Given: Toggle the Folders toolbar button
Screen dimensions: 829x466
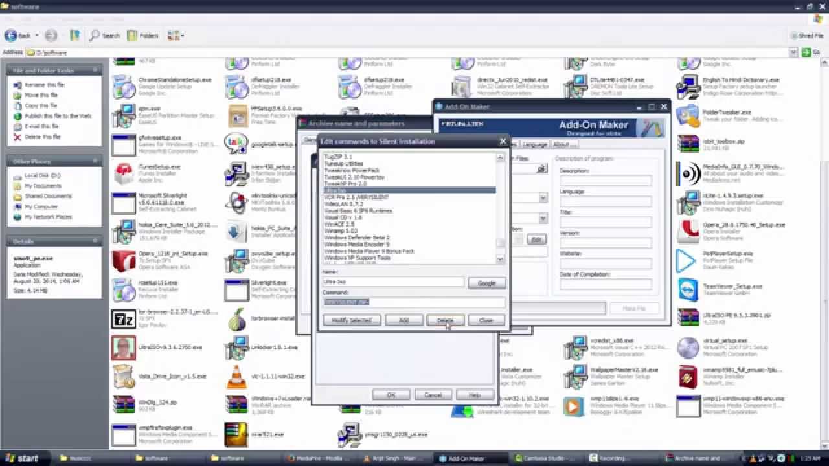Looking at the screenshot, I should pos(142,36).
